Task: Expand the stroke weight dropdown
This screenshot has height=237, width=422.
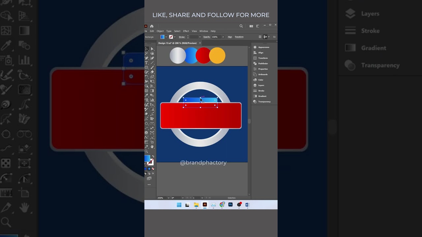Action: 200,37
